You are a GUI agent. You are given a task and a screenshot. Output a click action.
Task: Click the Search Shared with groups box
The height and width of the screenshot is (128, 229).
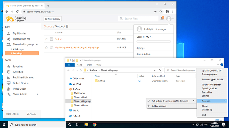click(x=180, y=70)
